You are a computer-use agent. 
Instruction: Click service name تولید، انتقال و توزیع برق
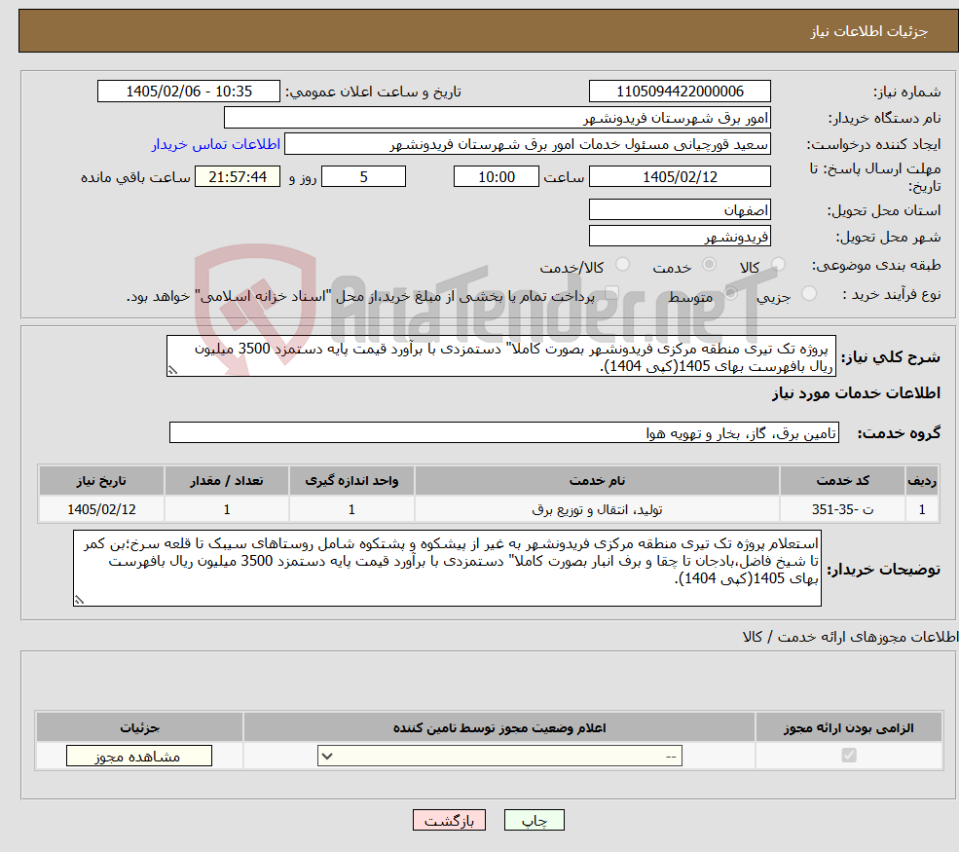[597, 509]
